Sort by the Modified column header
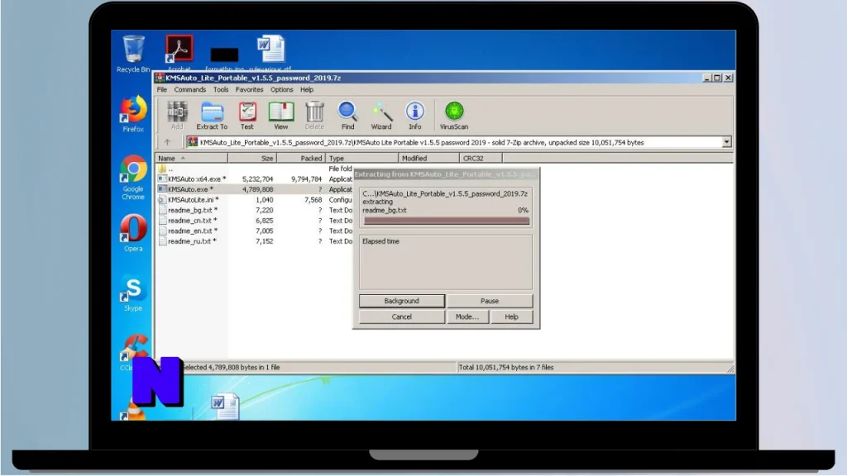The height and width of the screenshot is (476, 847). pyautogui.click(x=429, y=158)
